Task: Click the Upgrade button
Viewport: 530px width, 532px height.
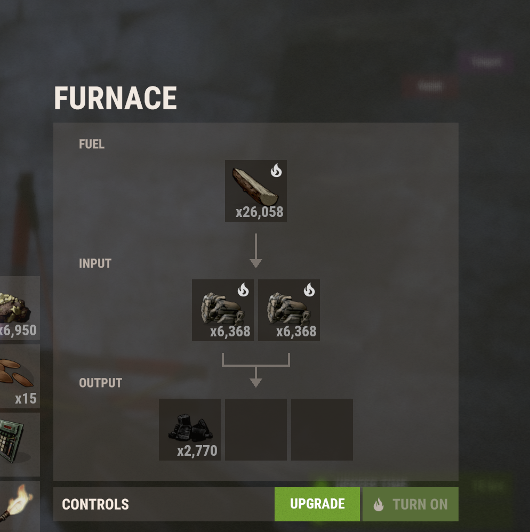Action: coord(317,504)
